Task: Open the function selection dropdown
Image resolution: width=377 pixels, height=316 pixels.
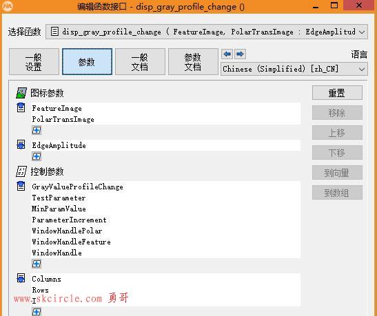Action: (x=207, y=32)
